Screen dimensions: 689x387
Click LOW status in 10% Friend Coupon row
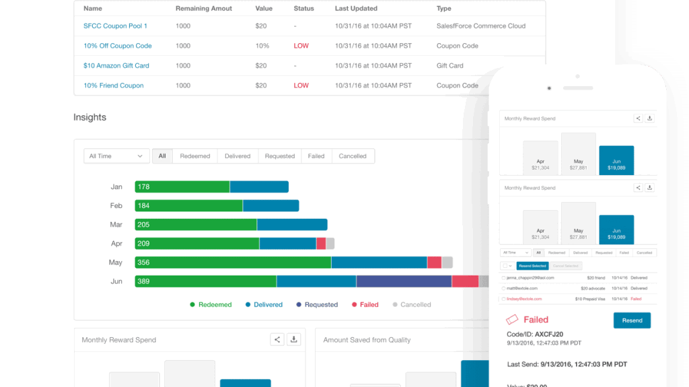click(x=301, y=85)
